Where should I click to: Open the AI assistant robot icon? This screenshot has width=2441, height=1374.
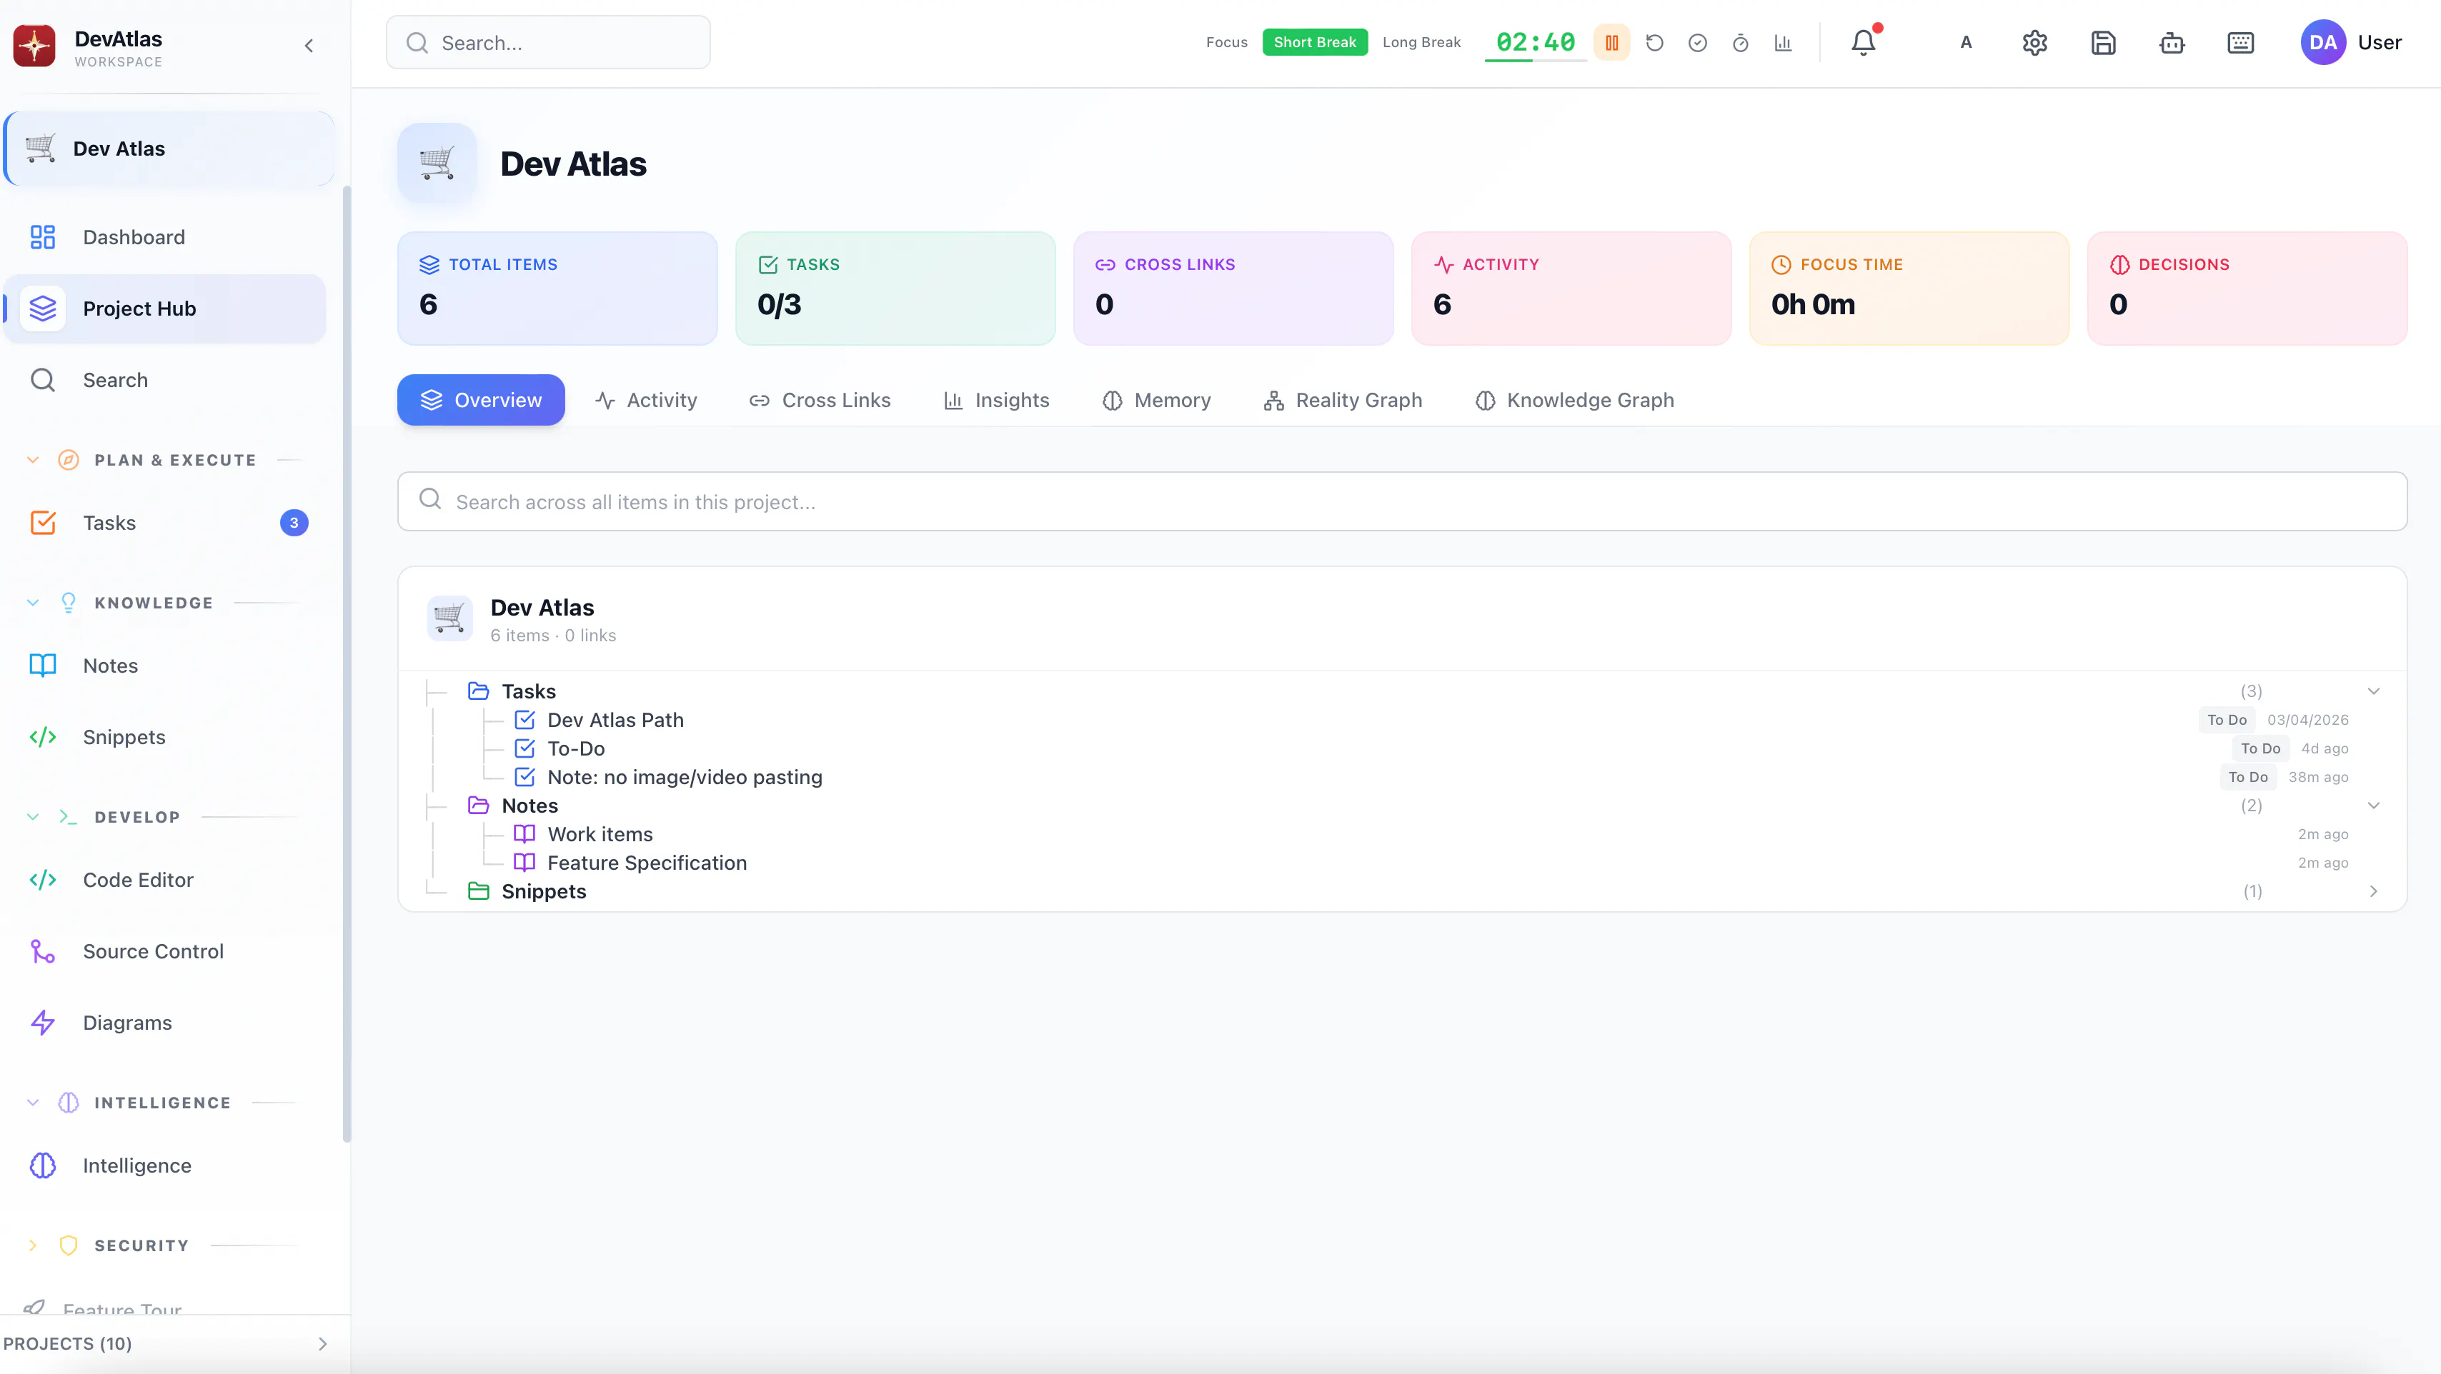[x=2172, y=43]
